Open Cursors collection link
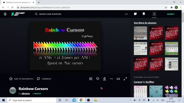This screenshot has height=103, width=184. [138, 82]
